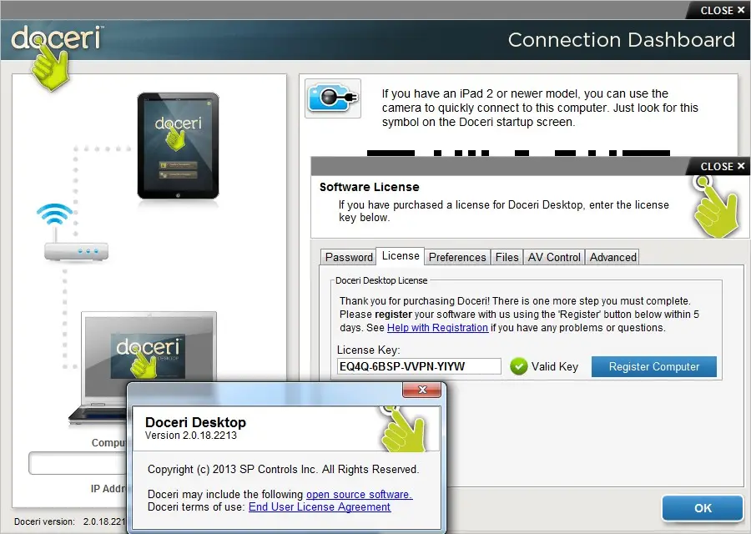Click the iPad Doceri image
Image resolution: width=751 pixels, height=534 pixels.
[179, 146]
